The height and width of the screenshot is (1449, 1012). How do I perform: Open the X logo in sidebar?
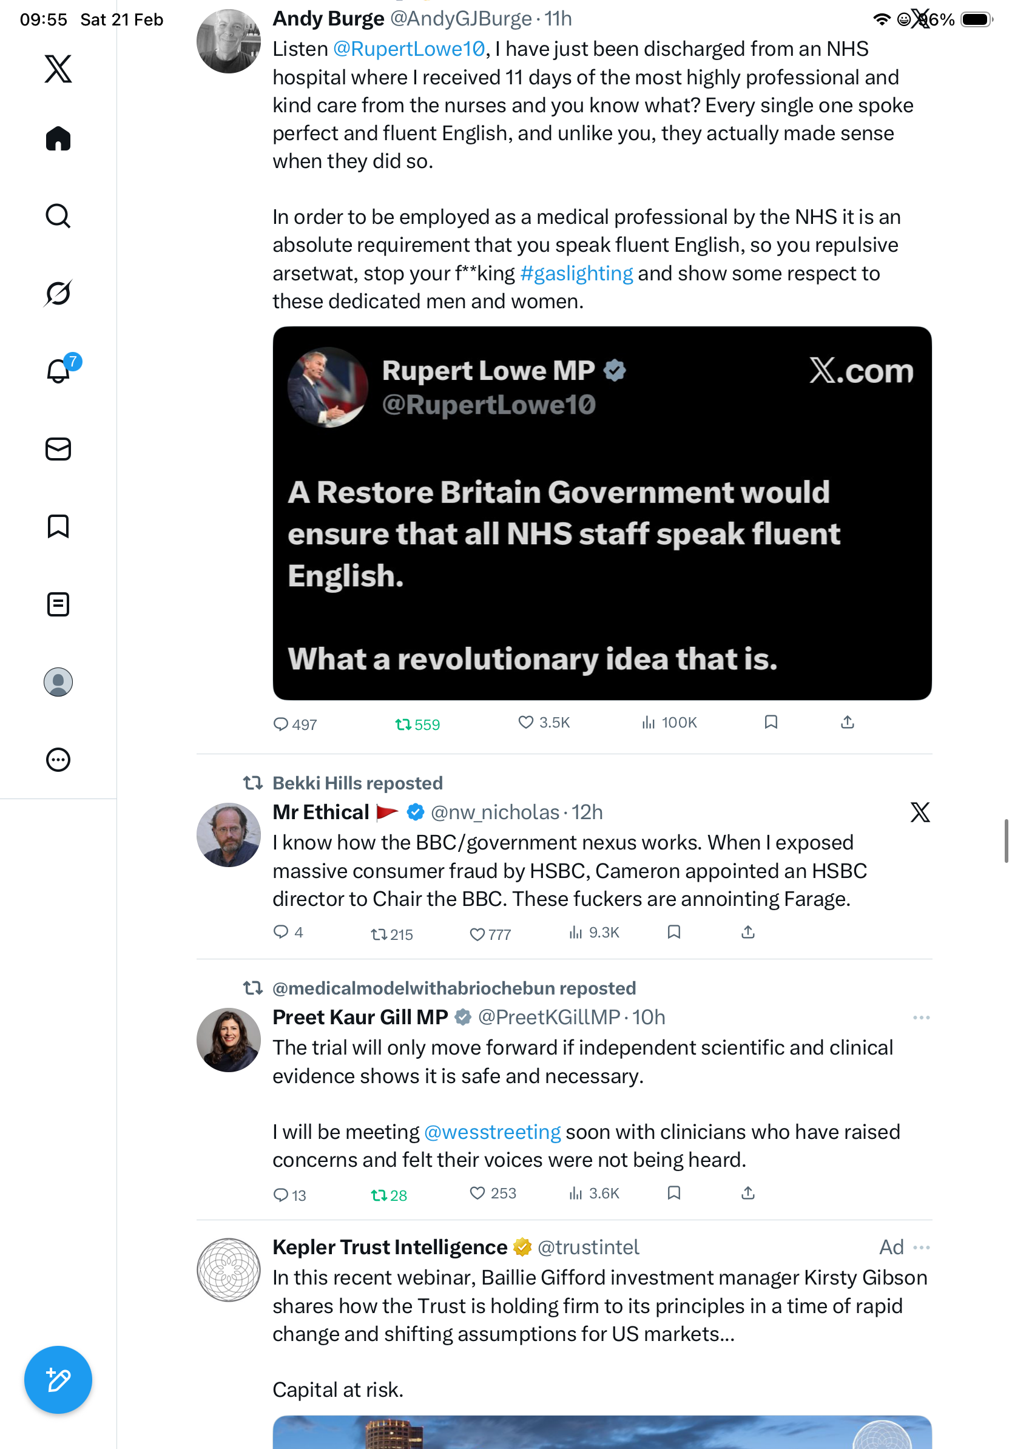(58, 69)
